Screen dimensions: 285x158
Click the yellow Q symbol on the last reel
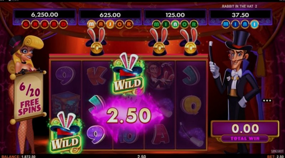[191, 105]
